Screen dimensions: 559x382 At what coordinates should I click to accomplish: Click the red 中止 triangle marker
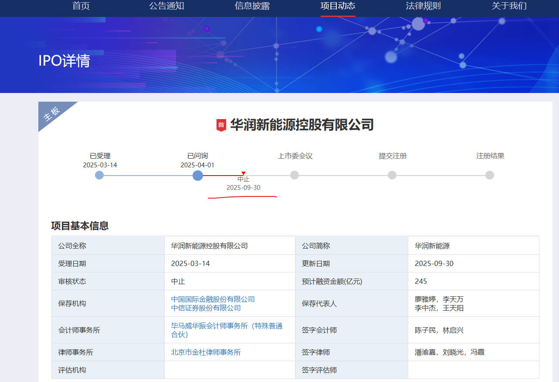244,173
